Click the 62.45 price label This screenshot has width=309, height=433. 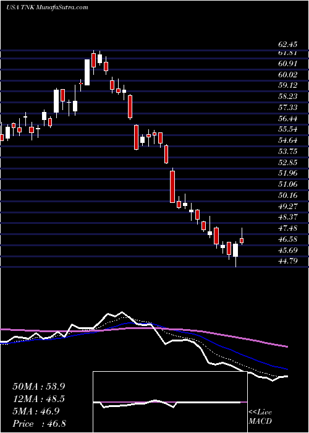287,45
